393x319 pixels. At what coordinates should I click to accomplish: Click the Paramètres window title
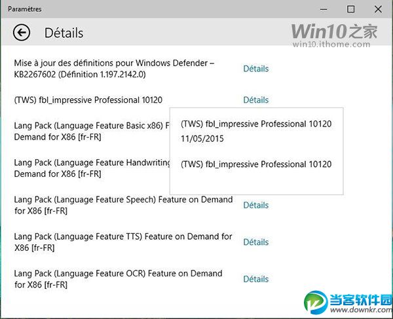click(x=25, y=9)
